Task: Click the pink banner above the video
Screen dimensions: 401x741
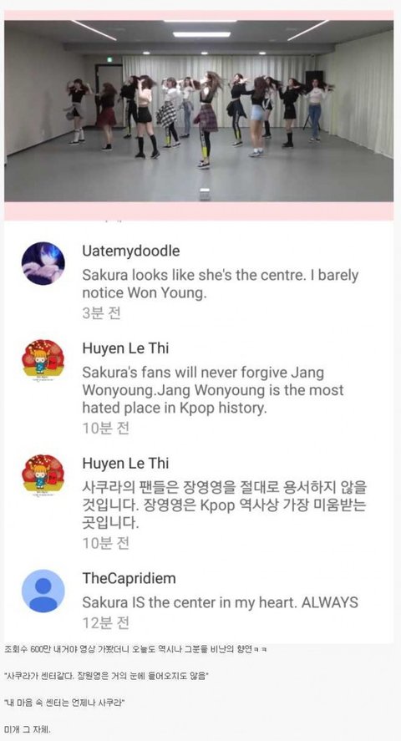Action: tap(199, 15)
